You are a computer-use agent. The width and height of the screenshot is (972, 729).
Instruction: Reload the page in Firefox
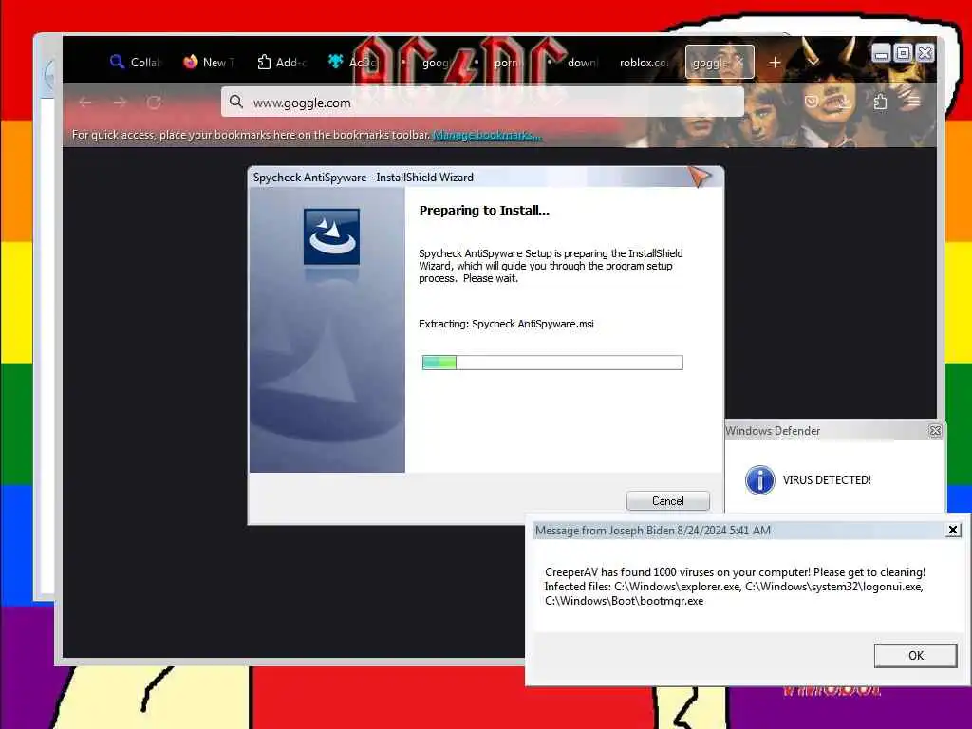[154, 103]
